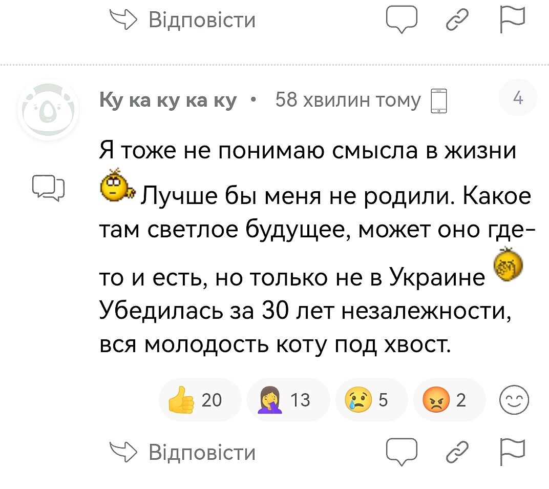Screen dimensions: 549x489
Task: Click the comment rating badge showing 4
Action: point(518,99)
